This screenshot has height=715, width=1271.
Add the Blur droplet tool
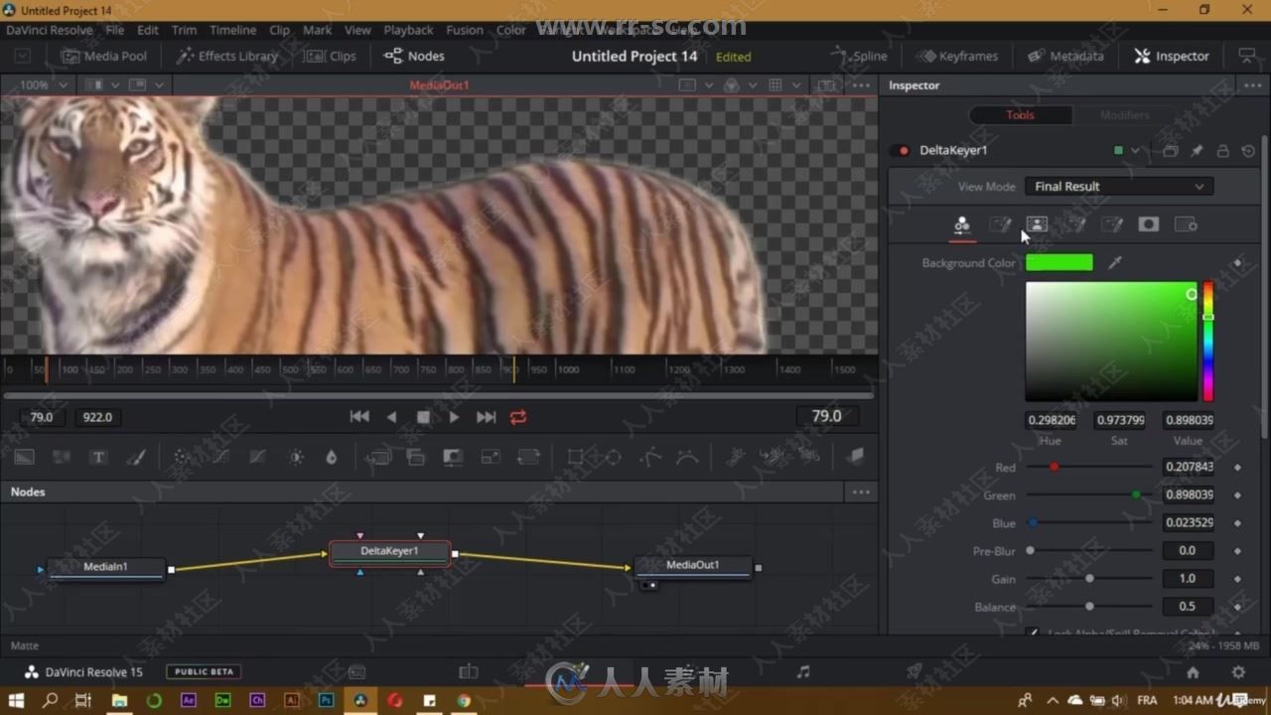tap(332, 457)
